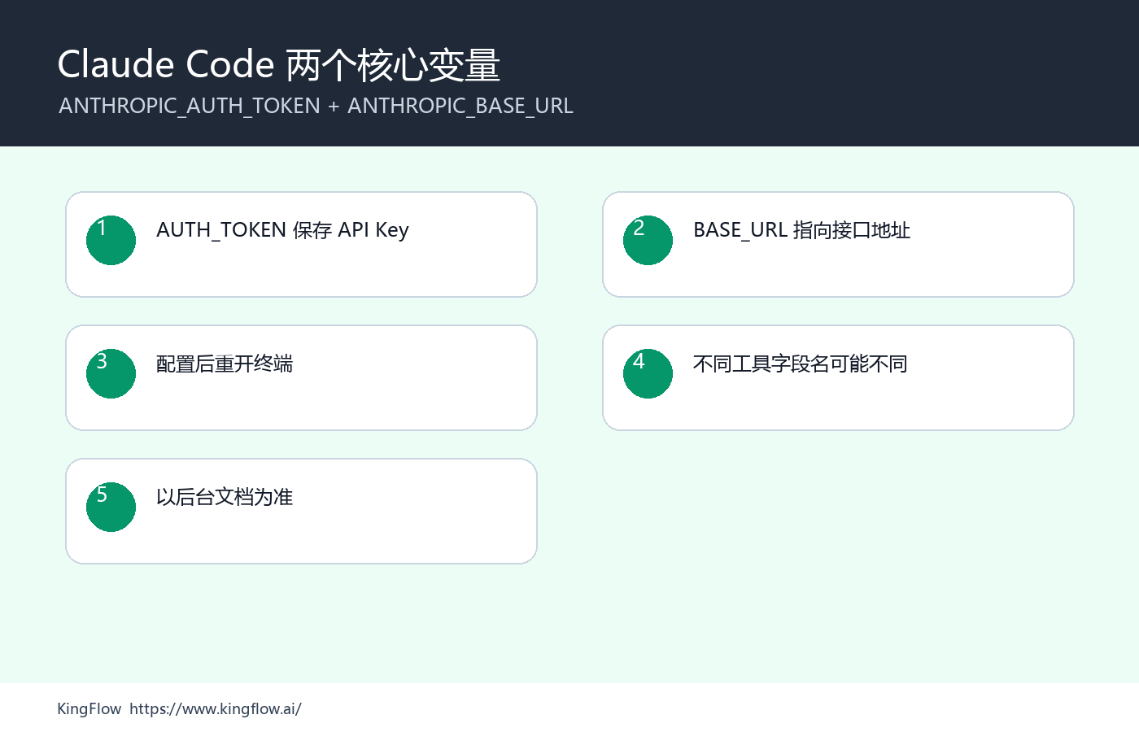Viewport: 1139px width, 732px height.
Task: Select the text "以后台文档为准"
Action: (x=225, y=497)
